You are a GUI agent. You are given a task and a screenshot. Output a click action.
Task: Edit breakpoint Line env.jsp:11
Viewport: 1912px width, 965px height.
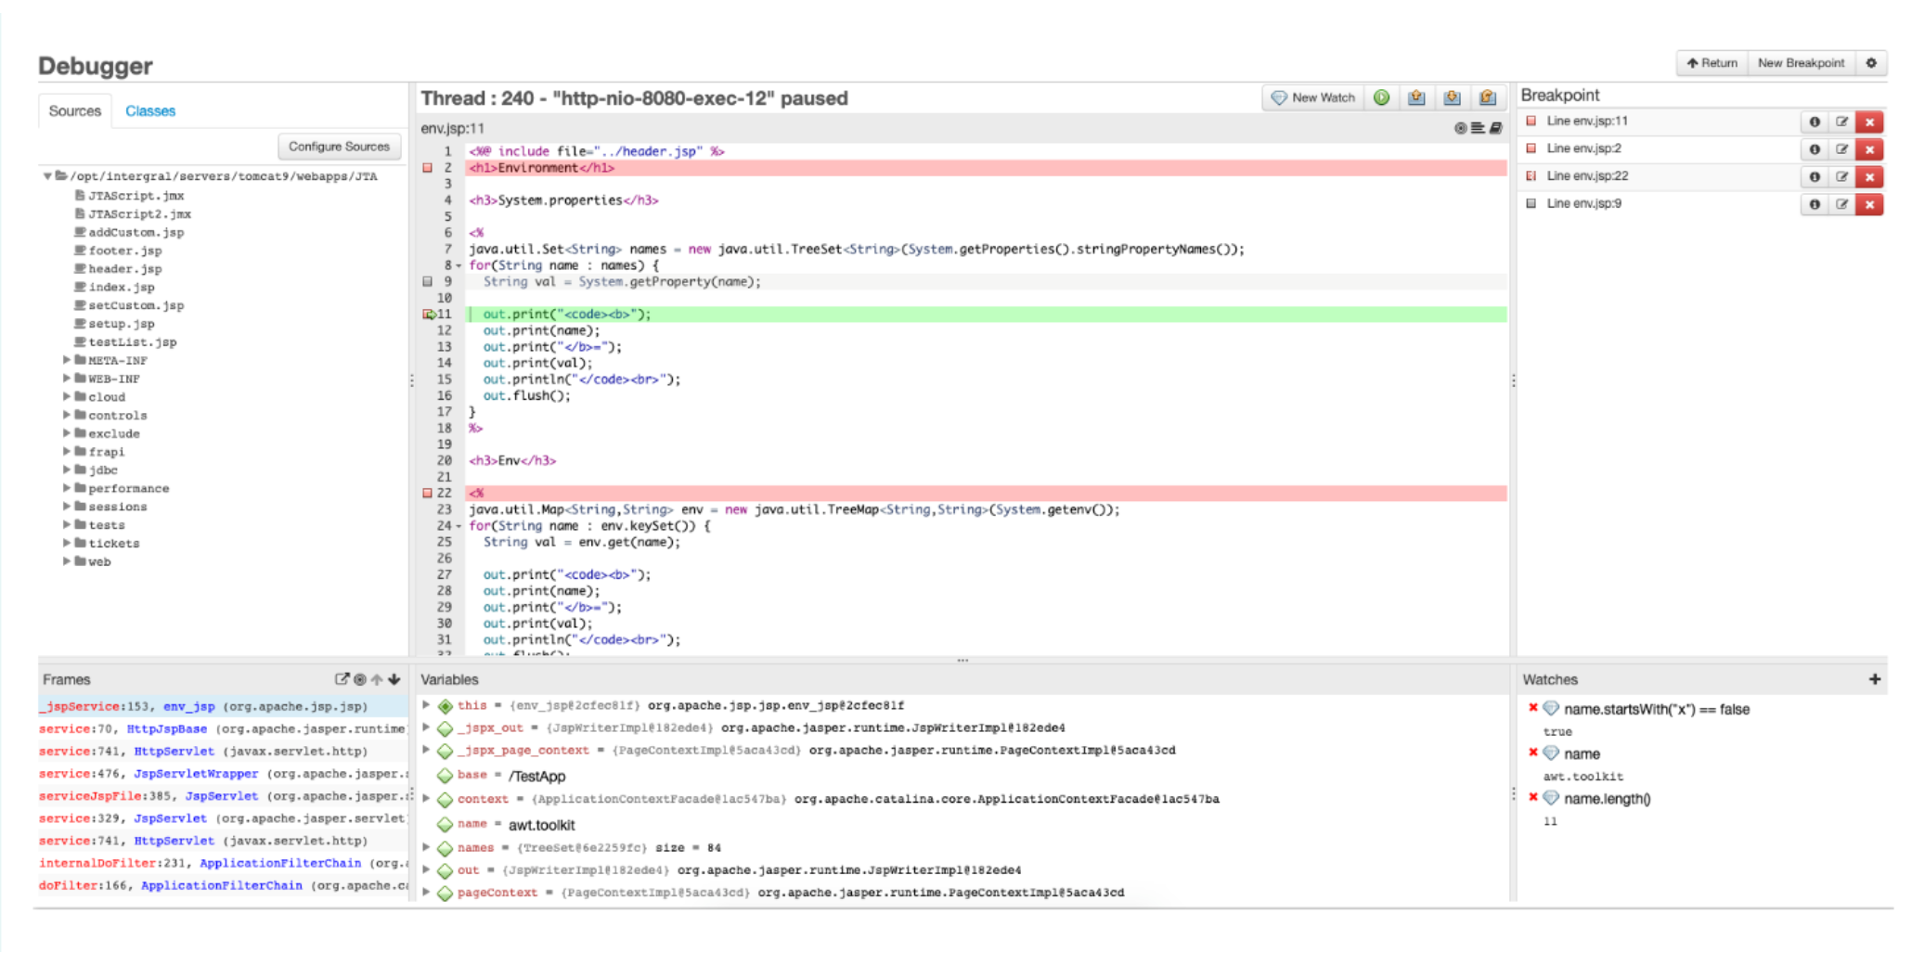[1841, 122]
